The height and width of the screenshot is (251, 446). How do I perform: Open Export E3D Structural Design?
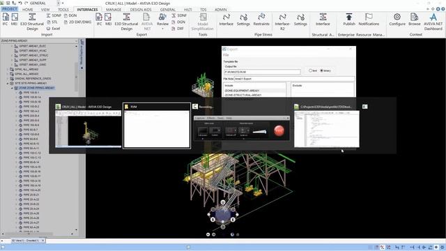point(126,22)
